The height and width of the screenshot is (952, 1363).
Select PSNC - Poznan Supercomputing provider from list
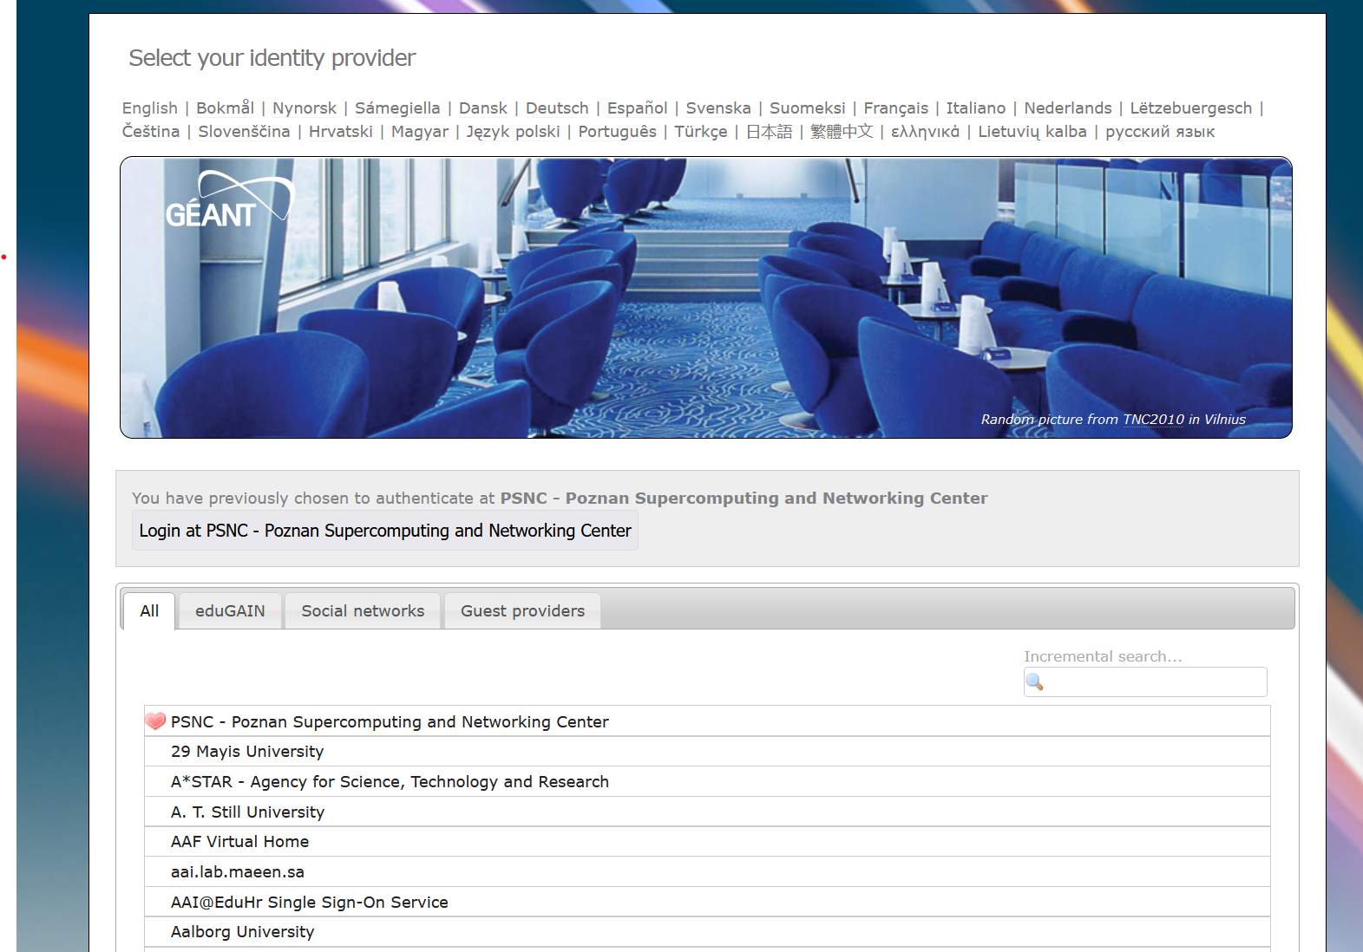pyautogui.click(x=707, y=721)
